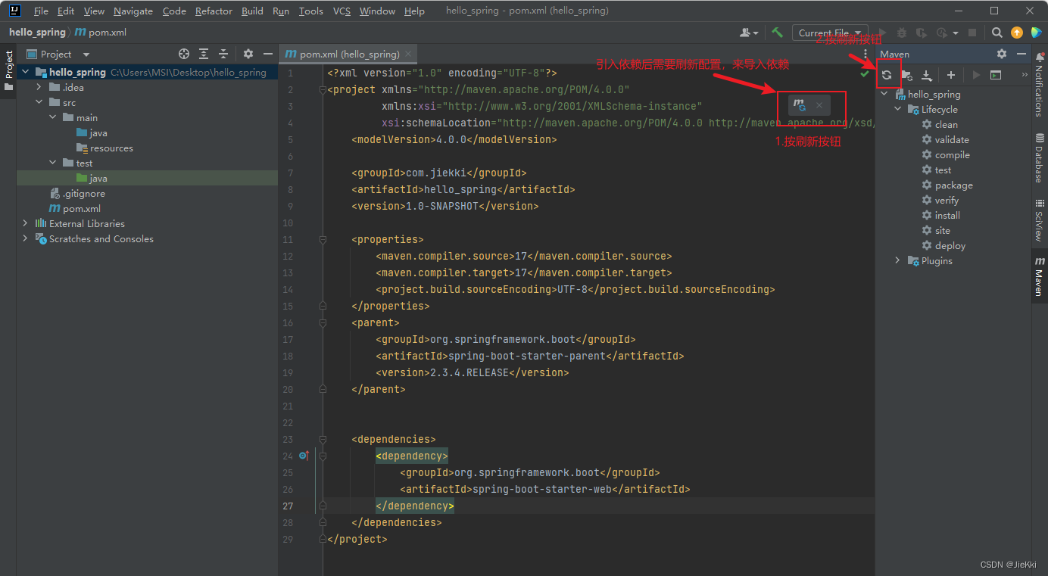Expand External Libraries node

click(x=25, y=223)
